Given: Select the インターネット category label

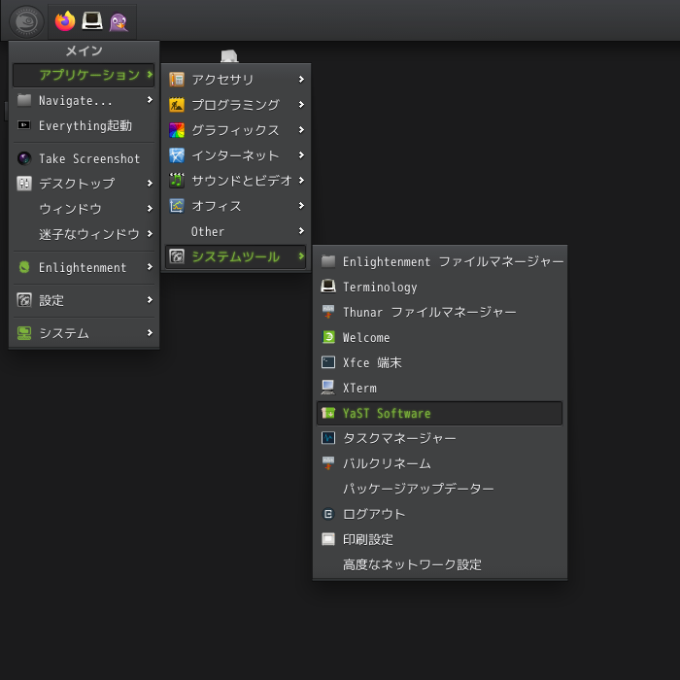Looking at the screenshot, I should click(x=235, y=155).
